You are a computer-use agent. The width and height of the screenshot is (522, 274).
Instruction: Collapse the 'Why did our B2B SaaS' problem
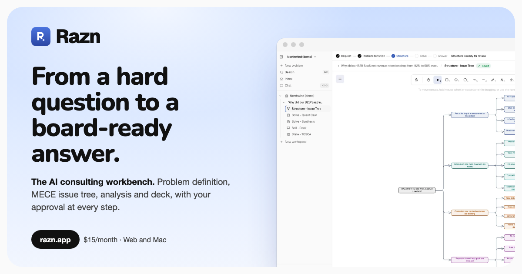coord(284,102)
